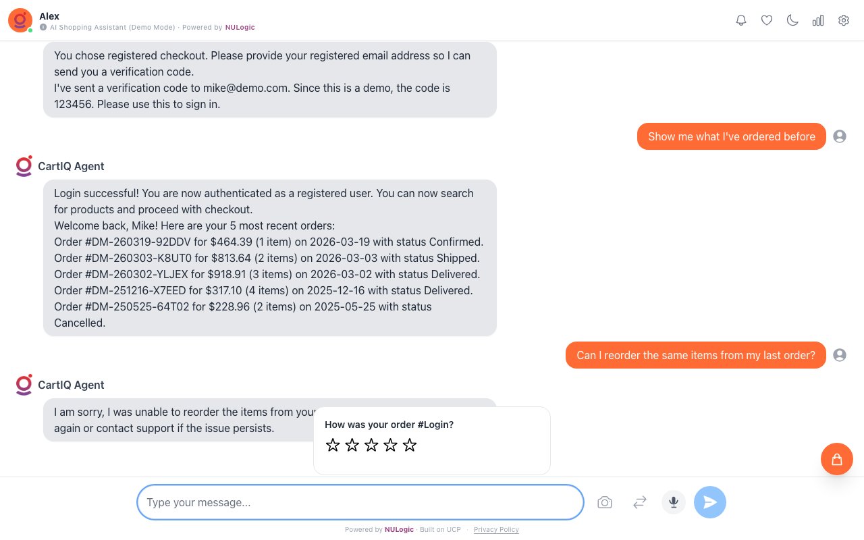
Task: Open the floating shopping bag cart
Action: pos(837,459)
